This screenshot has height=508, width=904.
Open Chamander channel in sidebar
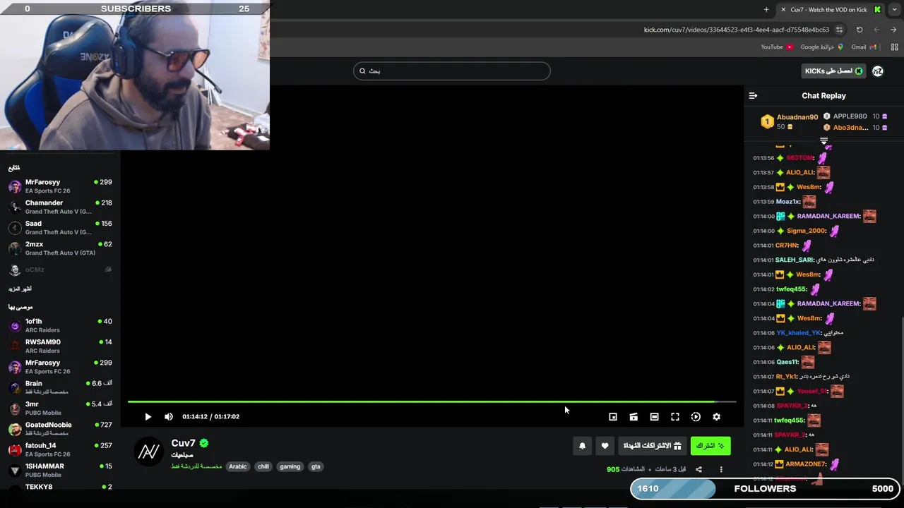click(x=60, y=207)
